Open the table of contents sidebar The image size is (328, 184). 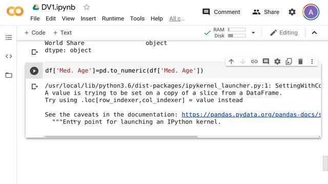pos(9,37)
